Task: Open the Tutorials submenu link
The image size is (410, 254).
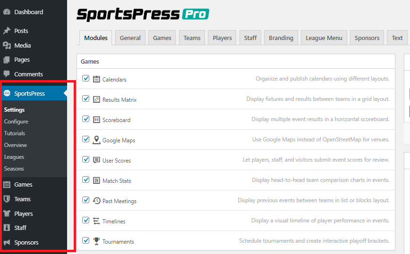Action: click(15, 133)
